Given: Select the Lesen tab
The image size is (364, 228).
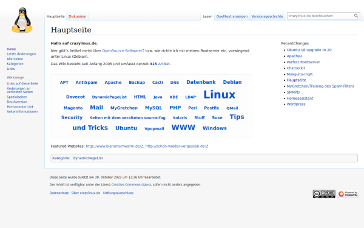Looking at the screenshot, I should pyautogui.click(x=207, y=16).
